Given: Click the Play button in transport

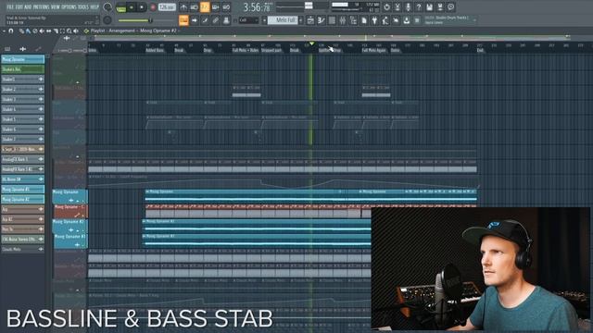Looking at the screenshot, I should pyautogui.click(x=132, y=7).
